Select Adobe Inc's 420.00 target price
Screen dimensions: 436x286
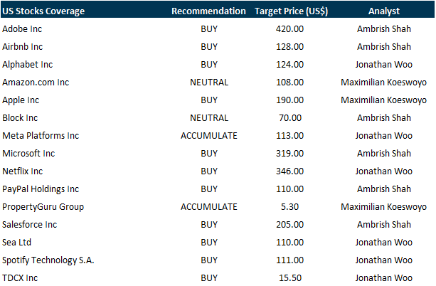[289, 29]
